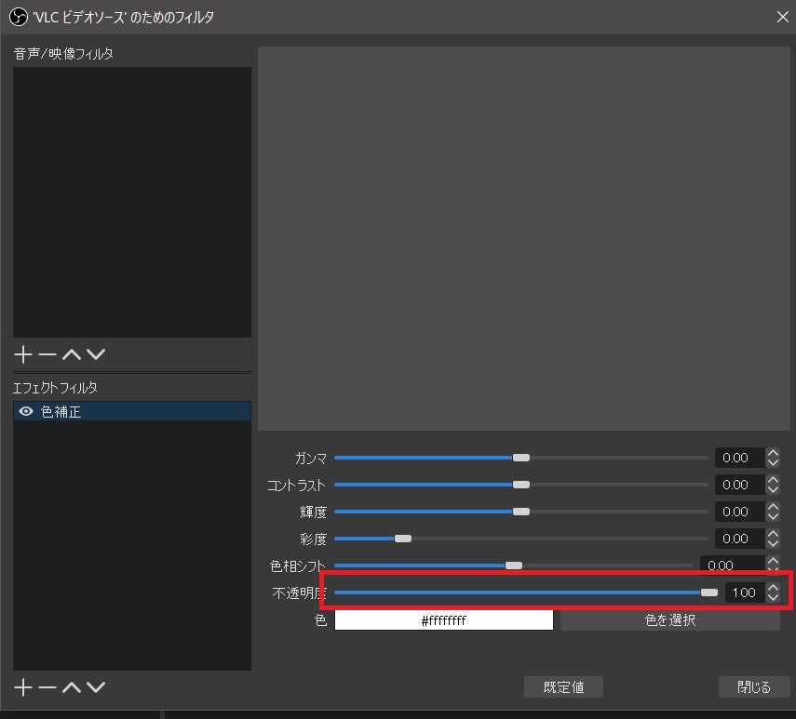Remove audio/video filter with minus icon

[x=47, y=354]
